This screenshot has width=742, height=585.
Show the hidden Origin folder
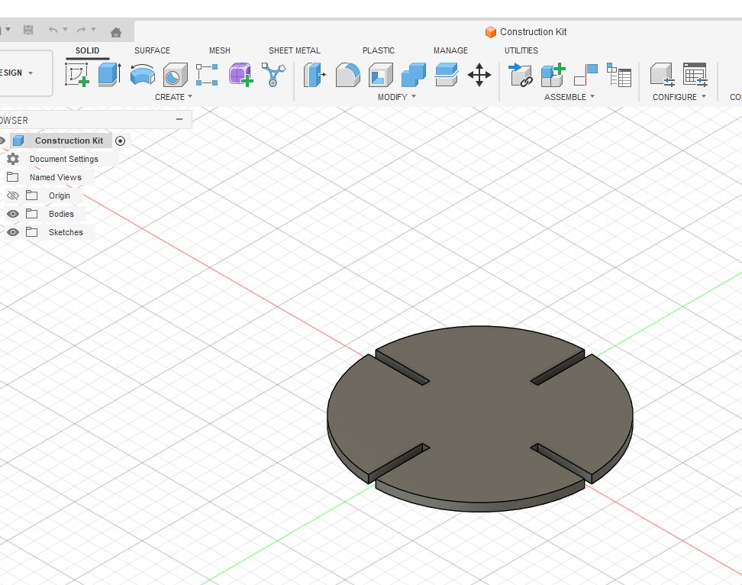pos(13,196)
